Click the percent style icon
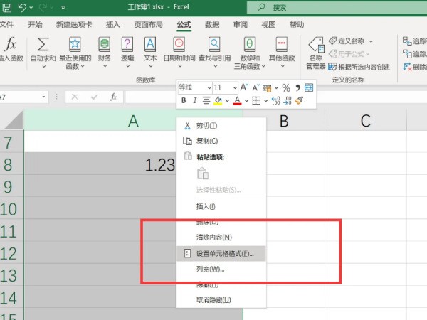427x320 pixels. pyautogui.click(x=286, y=87)
